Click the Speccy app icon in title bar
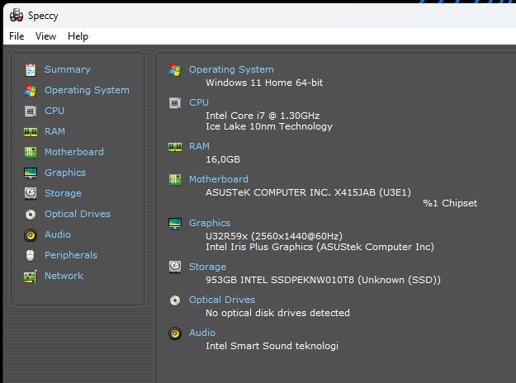This screenshot has width=516, height=383. 16,16
